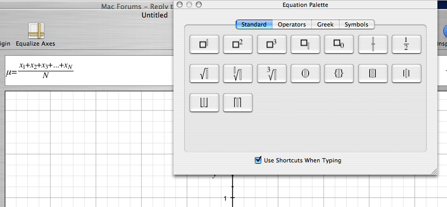Insert the cubed exponent template
The height and width of the screenshot is (207, 447).
click(x=272, y=45)
